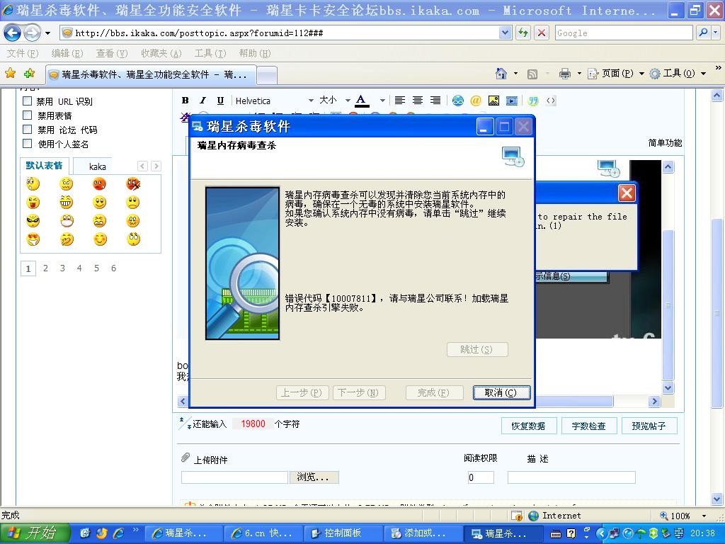Insert image with picture icon
This screenshot has height=544, width=725.
pyautogui.click(x=493, y=101)
